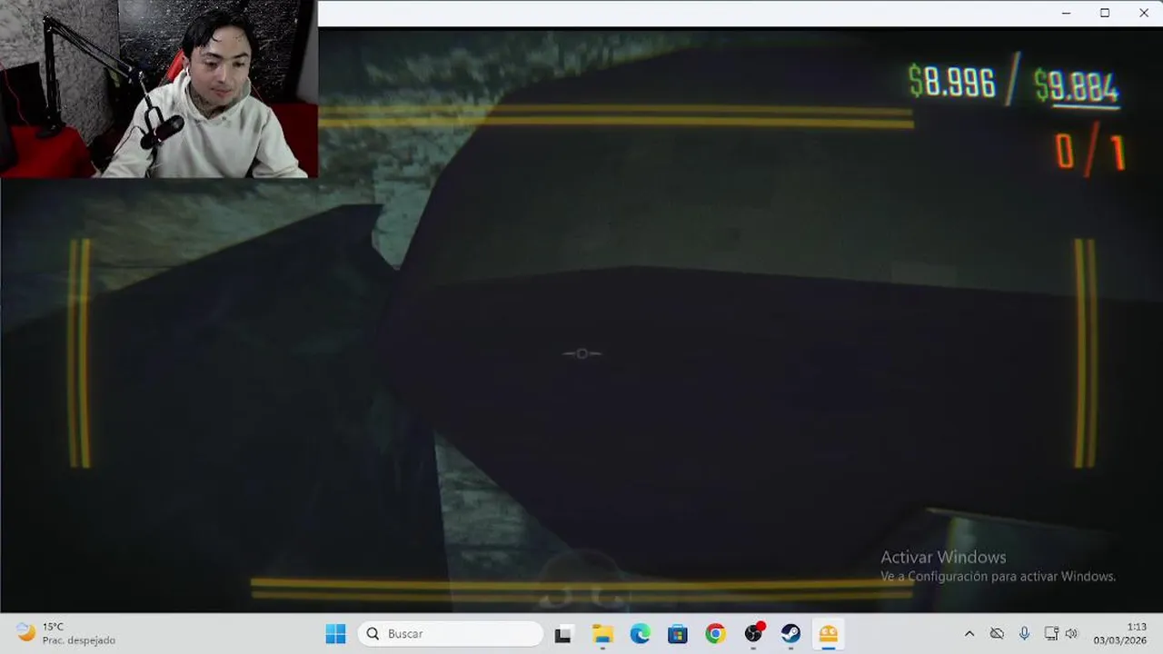This screenshot has width=1163, height=654.
Task: Open Task View on the taskbar
Action: click(x=563, y=634)
